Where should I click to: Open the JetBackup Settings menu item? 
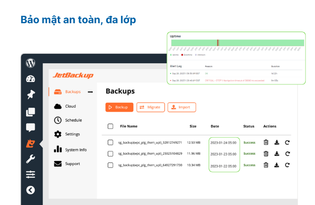67,134
